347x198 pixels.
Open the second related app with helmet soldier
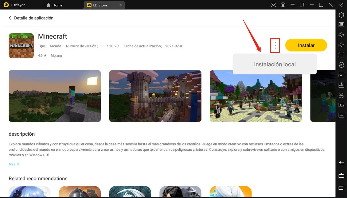(80, 192)
